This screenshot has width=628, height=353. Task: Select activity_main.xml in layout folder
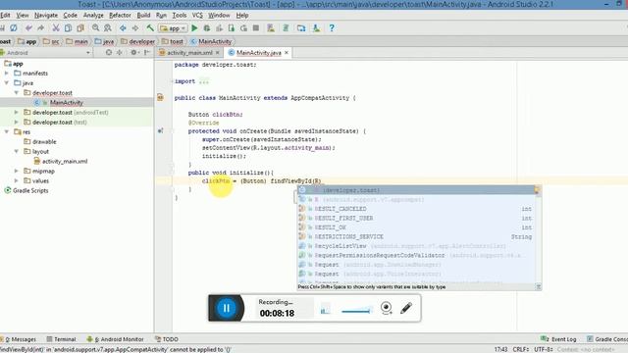click(65, 161)
